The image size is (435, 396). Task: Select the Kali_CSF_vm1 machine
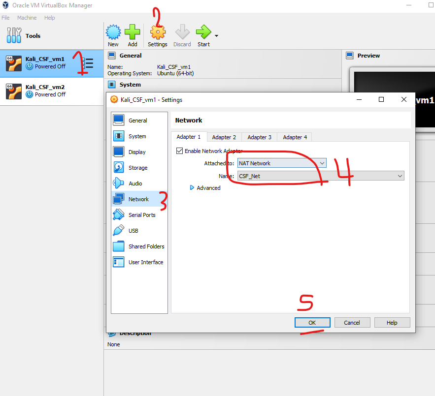[x=52, y=63]
